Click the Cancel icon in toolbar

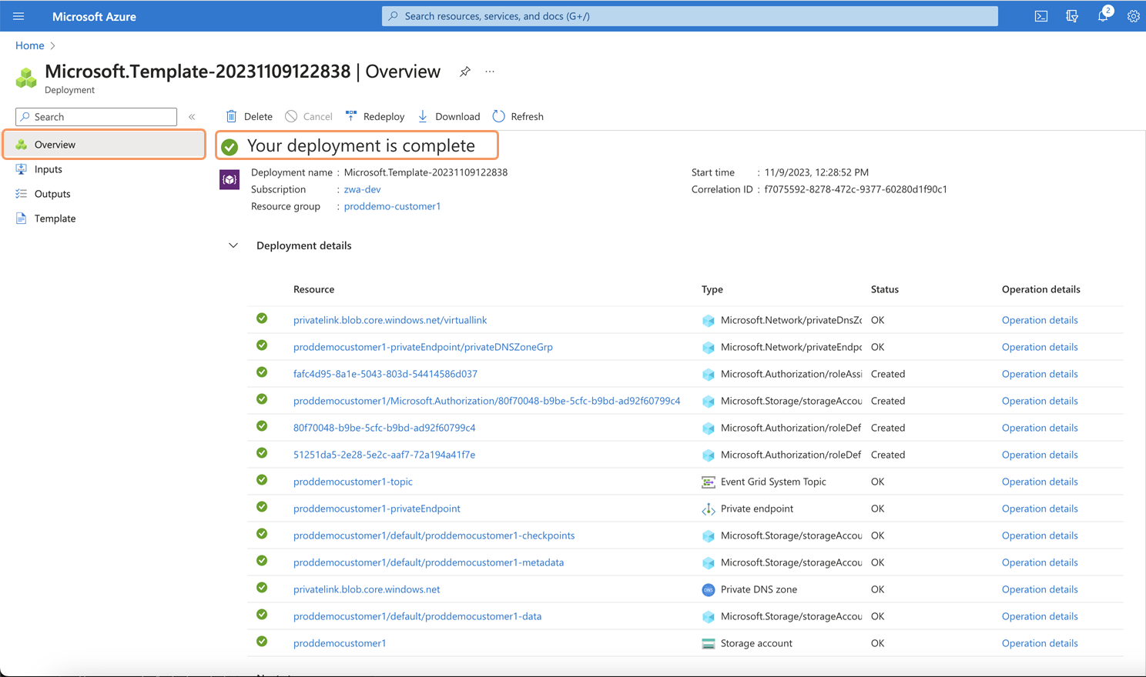click(291, 116)
